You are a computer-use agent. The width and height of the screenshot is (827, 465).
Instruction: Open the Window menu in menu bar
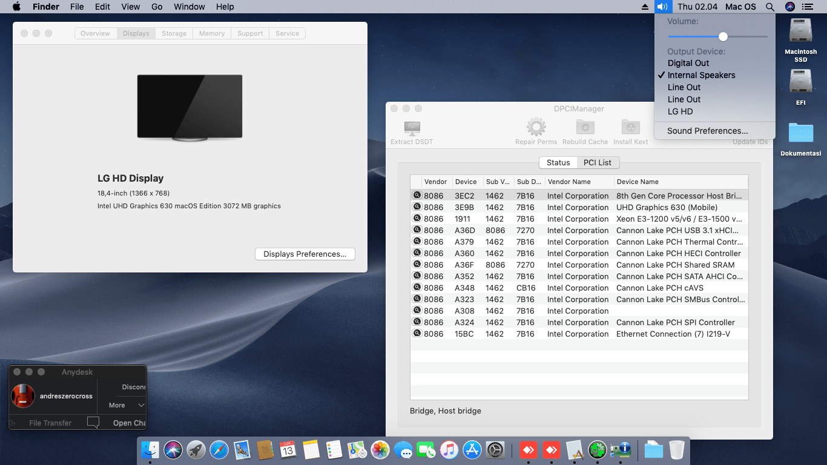coord(189,7)
